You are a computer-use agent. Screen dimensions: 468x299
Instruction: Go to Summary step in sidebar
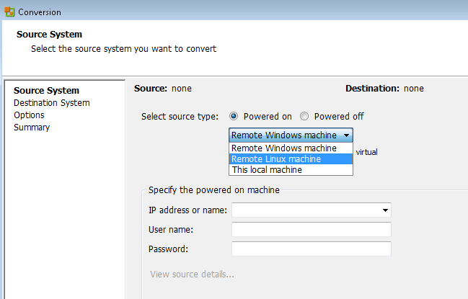[32, 128]
